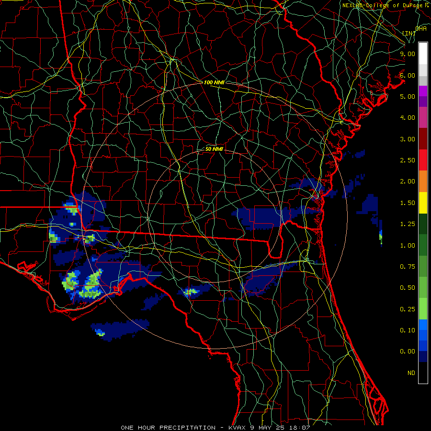431x431 pixels.
Task: Click the 0.25 legend value
Action: pos(408,309)
